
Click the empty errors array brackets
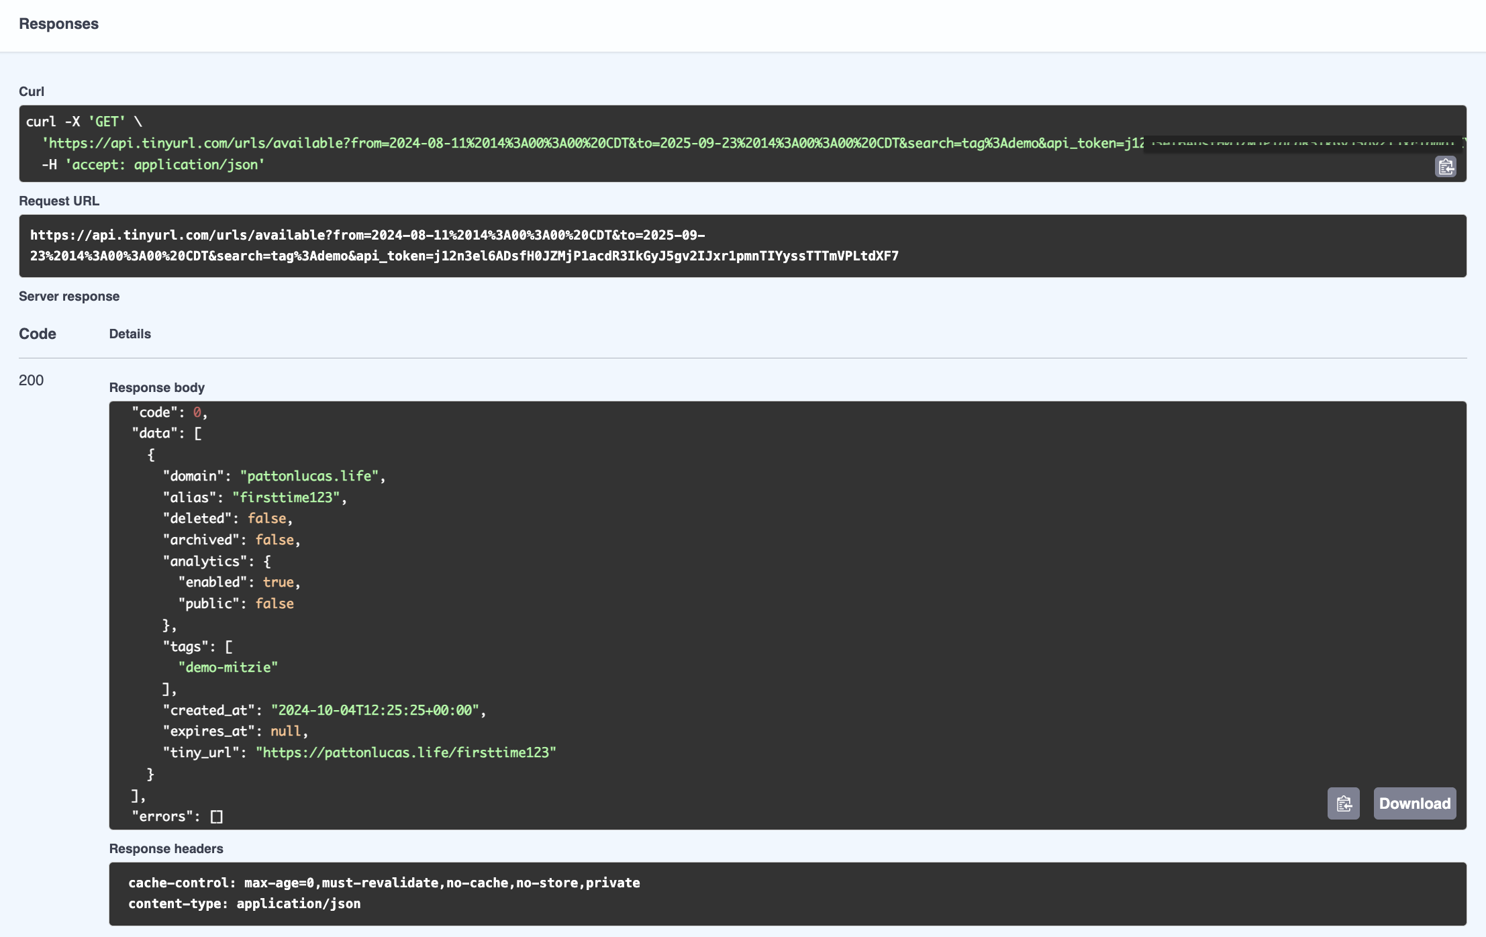(216, 817)
